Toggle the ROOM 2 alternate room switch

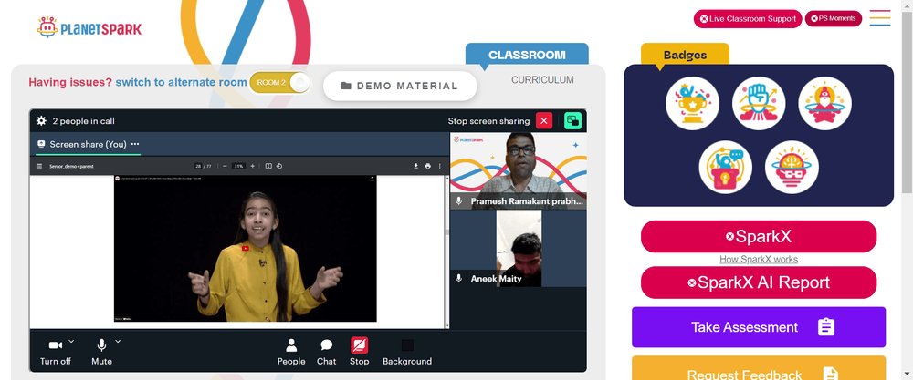point(280,83)
